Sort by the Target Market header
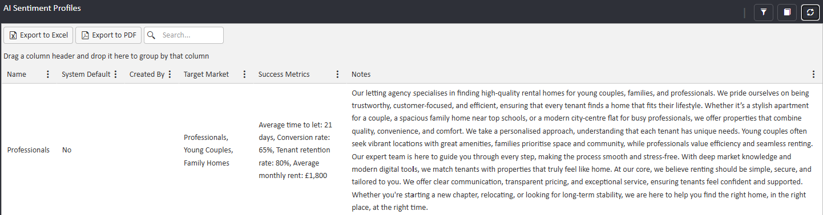The height and width of the screenshot is (215, 823). [x=206, y=75]
